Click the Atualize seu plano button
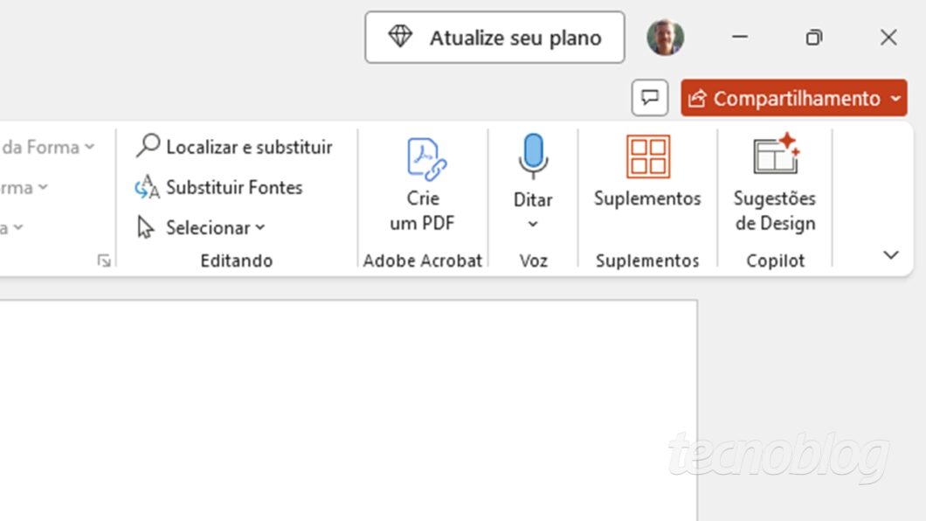Image resolution: width=926 pixels, height=521 pixels. (x=495, y=38)
